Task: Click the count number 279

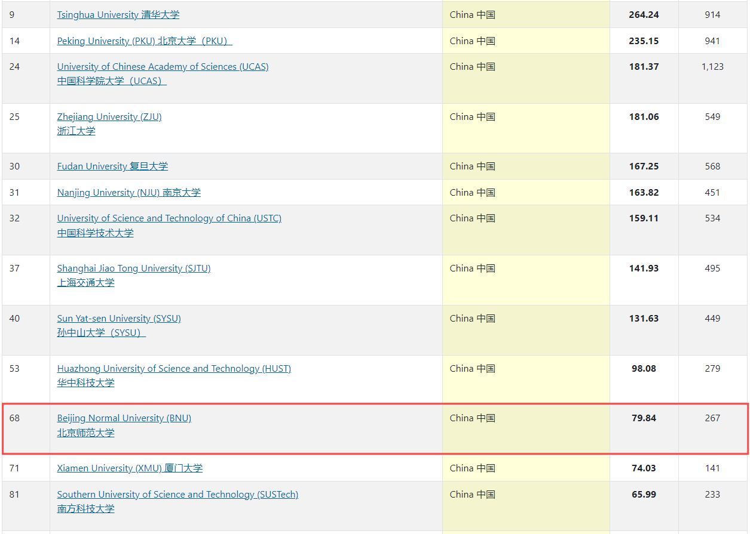Action: [712, 369]
